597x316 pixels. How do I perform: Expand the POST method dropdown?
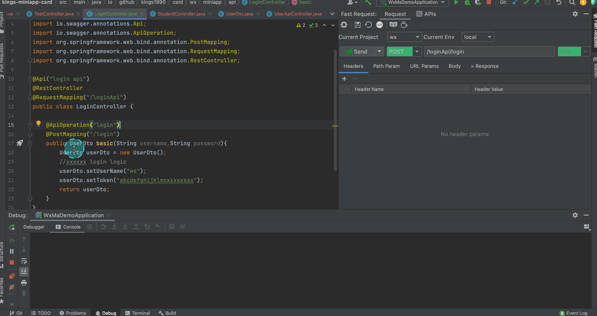tap(417, 52)
